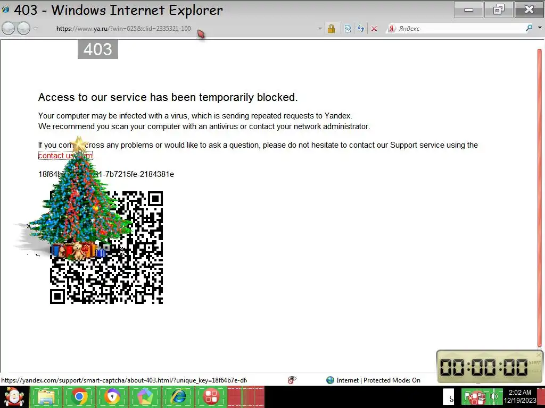
Task: Open the security lock report icon
Action: point(331,29)
